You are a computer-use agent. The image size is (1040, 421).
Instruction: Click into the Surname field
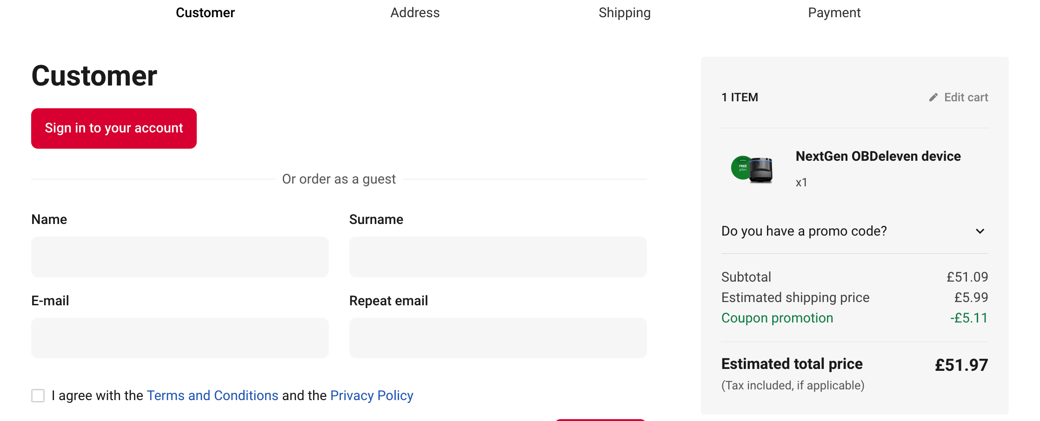pyautogui.click(x=498, y=257)
